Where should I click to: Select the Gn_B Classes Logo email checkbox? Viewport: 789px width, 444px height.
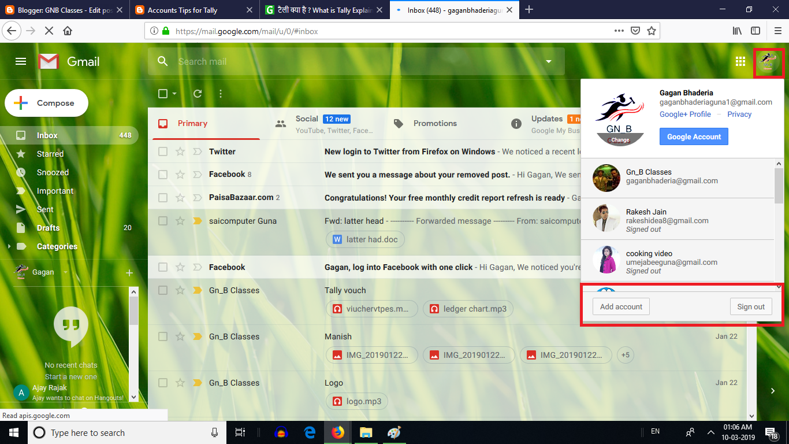click(163, 383)
